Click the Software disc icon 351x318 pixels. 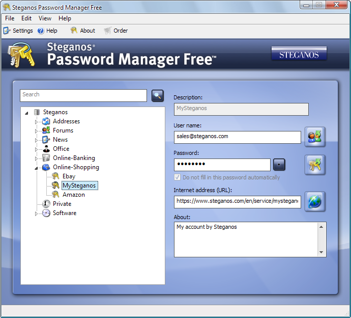pos(46,213)
